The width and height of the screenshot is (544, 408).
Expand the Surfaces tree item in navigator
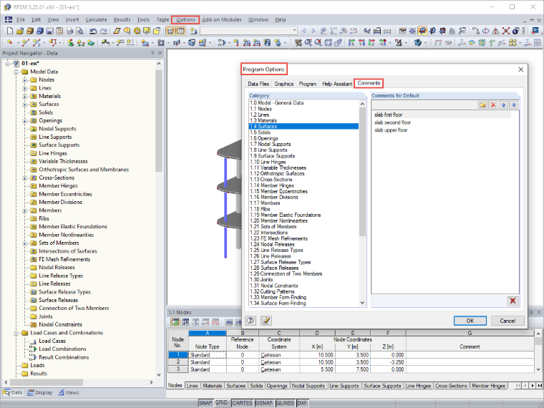coord(24,105)
